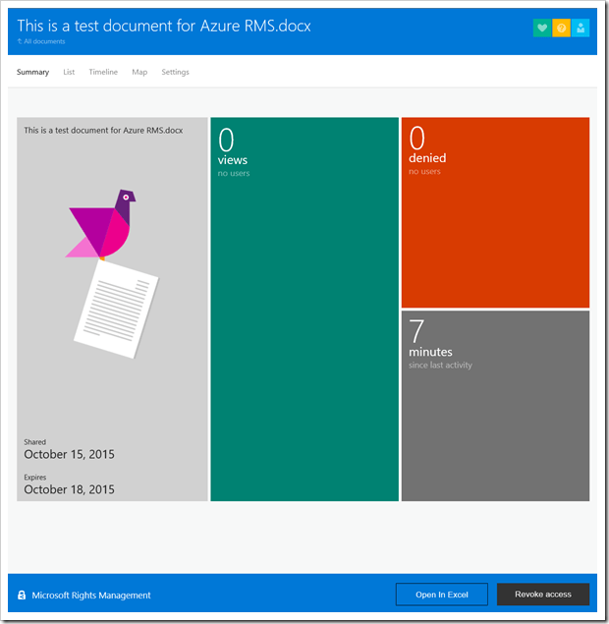This screenshot has height=624, width=609.
Task: Click the green heart feedback icon
Action: [x=541, y=28]
